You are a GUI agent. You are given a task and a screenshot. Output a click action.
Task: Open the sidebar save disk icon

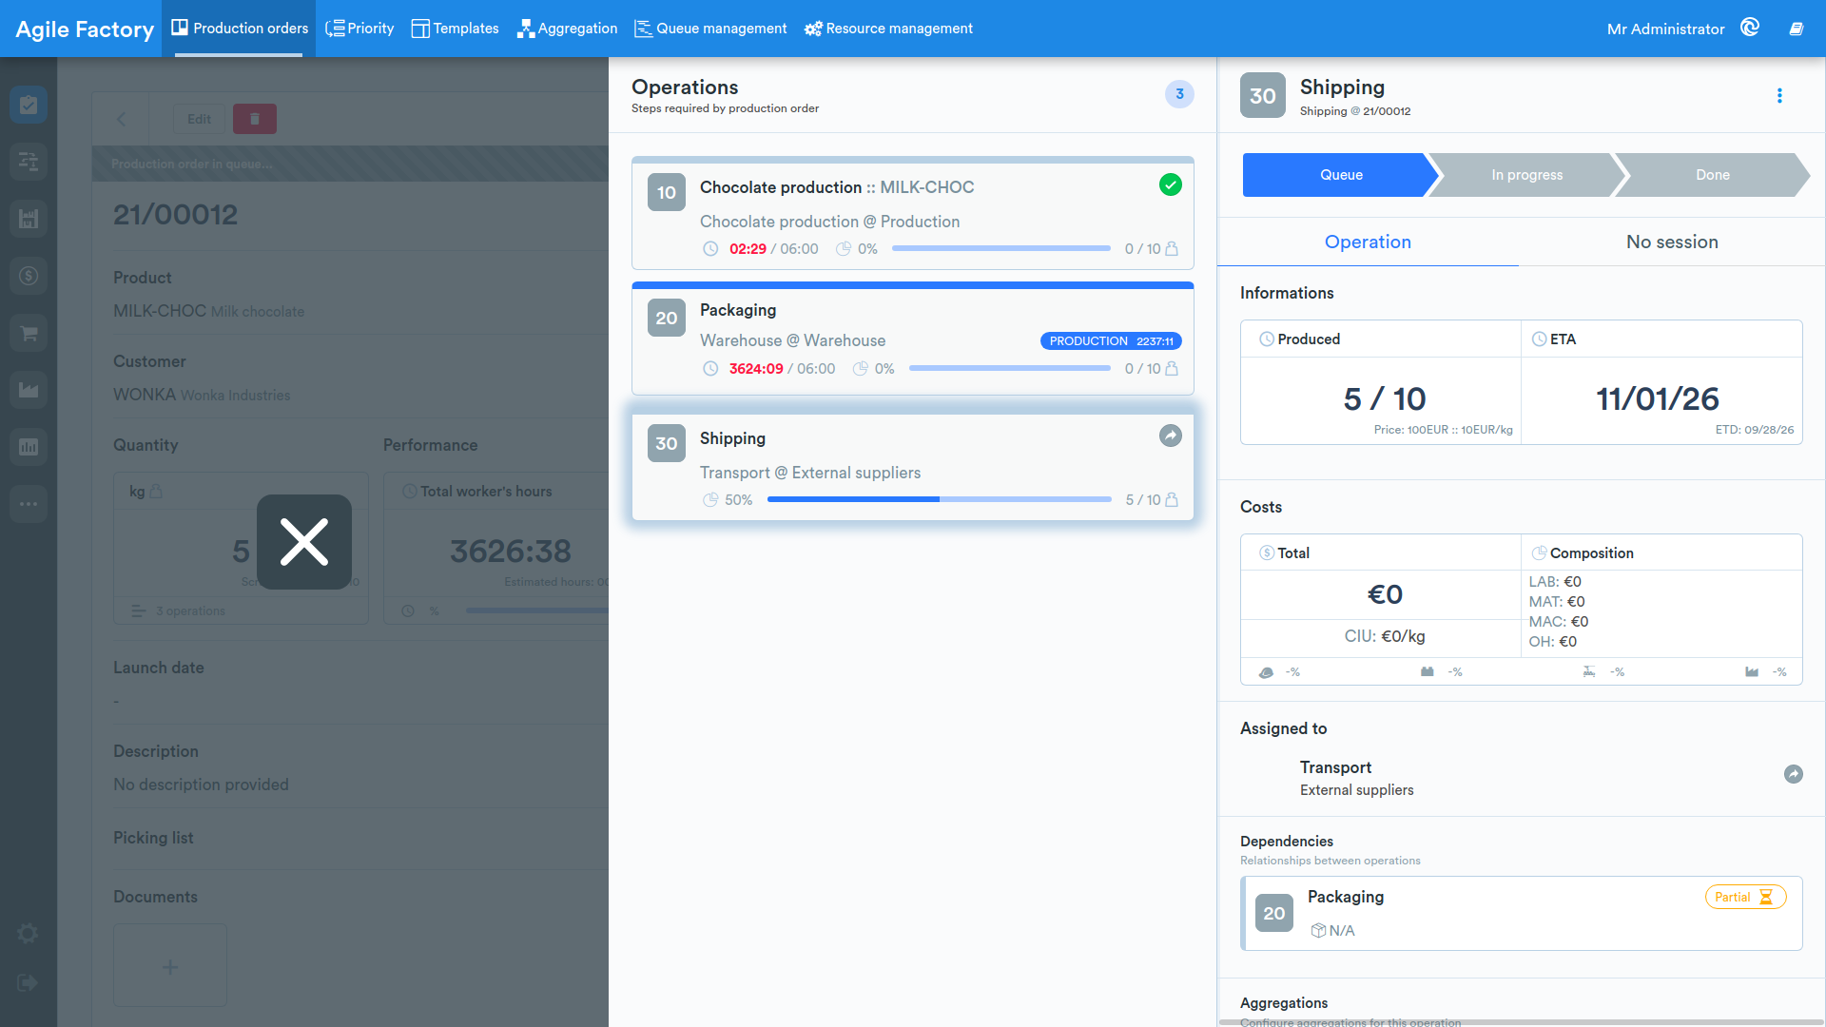pos(29,219)
